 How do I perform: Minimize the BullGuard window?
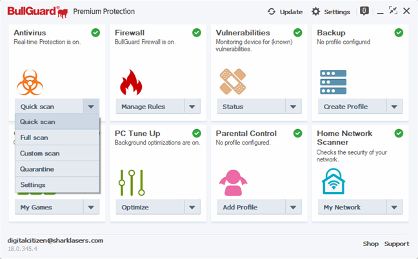380,12
